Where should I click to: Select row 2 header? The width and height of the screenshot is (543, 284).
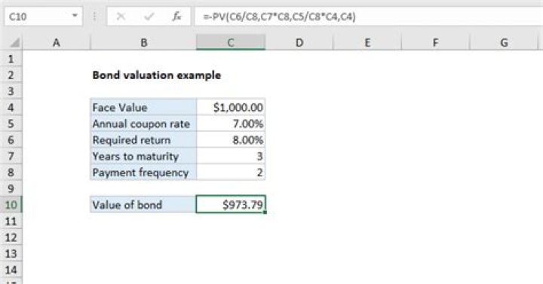[x=11, y=75]
